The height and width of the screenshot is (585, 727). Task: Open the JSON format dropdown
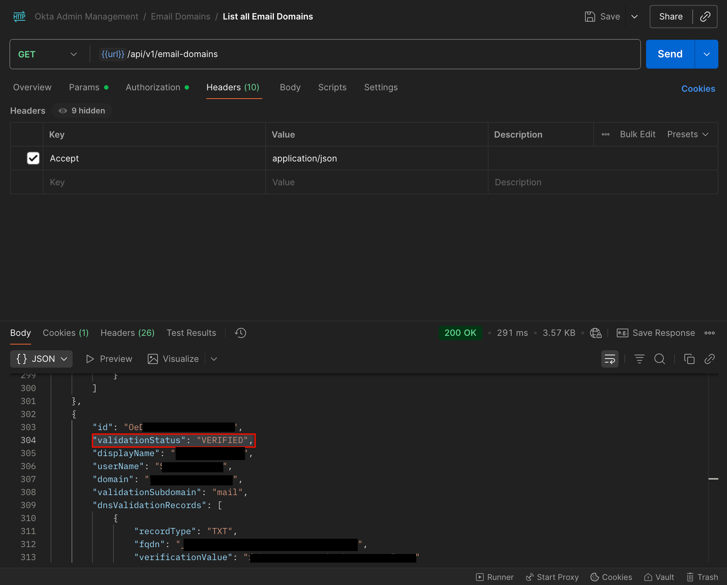42,359
